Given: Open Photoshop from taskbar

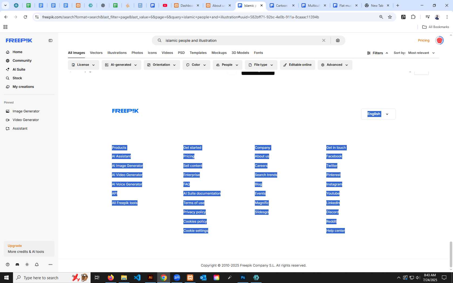Looking at the screenshot, I should (x=243, y=277).
